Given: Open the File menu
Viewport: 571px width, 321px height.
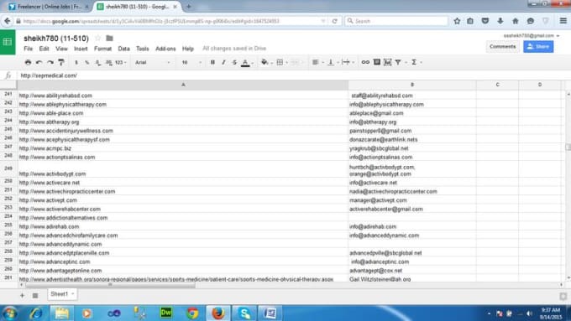Looking at the screenshot, I should [x=28, y=49].
